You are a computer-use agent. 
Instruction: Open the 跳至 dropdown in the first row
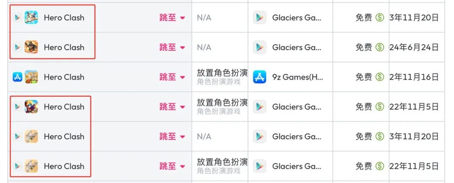click(x=172, y=18)
